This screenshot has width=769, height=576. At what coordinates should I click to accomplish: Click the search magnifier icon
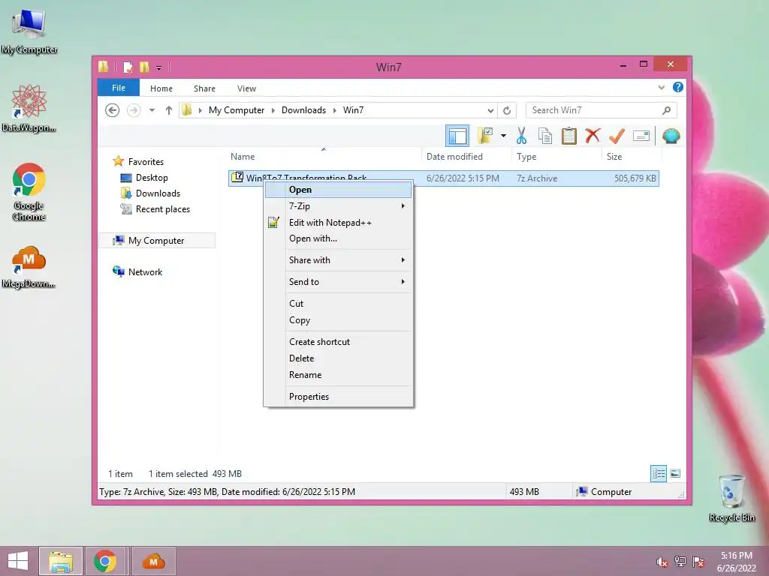(x=666, y=110)
